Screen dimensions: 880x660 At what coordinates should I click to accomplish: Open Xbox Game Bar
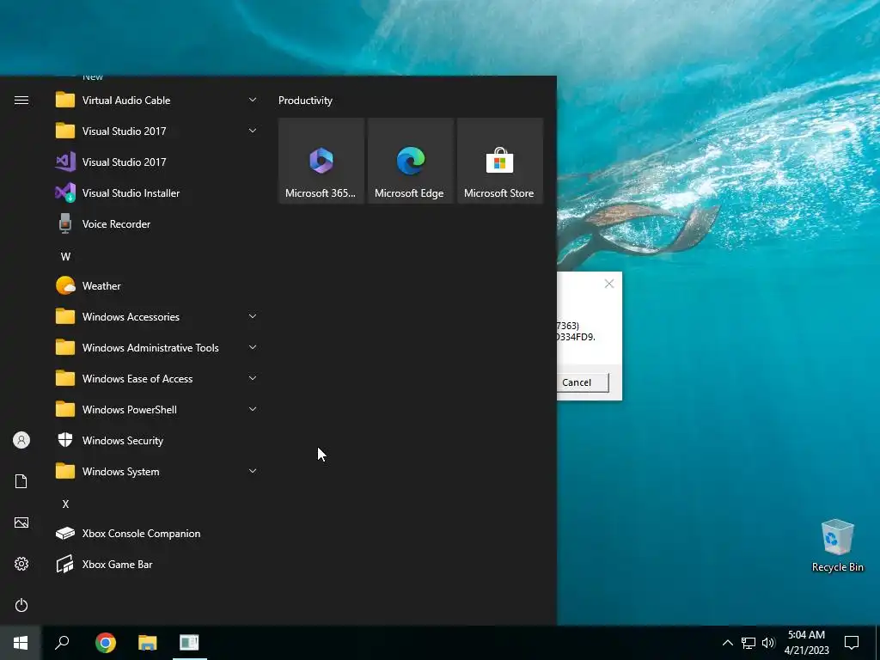[x=157, y=564]
